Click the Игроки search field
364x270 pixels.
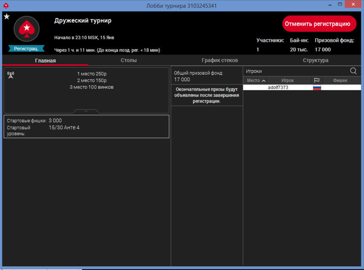(295, 71)
